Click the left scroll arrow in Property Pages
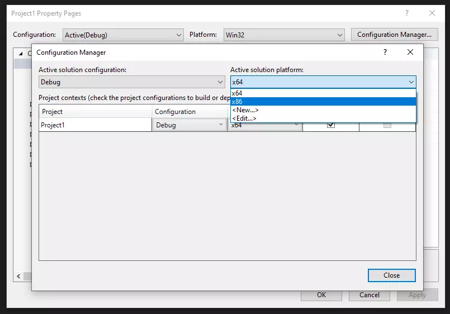450x314 pixels. (18, 276)
